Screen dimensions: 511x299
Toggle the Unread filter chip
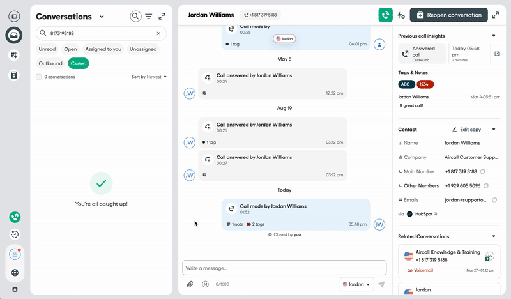[47, 49]
